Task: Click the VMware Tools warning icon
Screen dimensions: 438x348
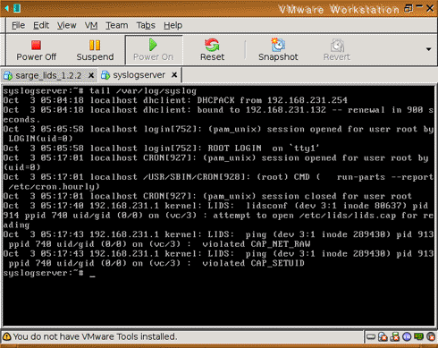Action: (x=6, y=337)
